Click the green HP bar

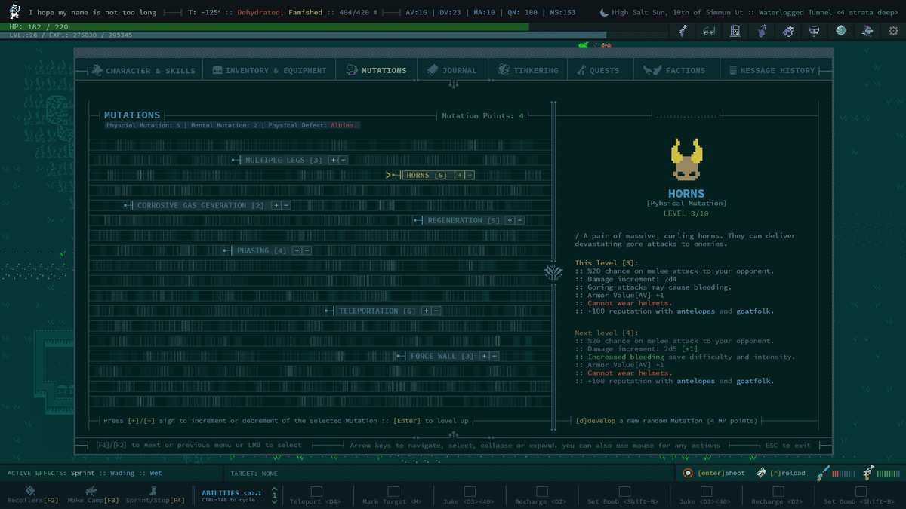click(x=264, y=26)
